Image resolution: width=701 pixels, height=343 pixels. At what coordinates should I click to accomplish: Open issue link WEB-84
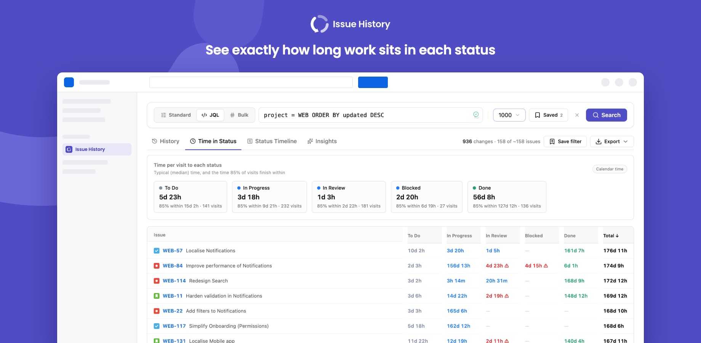173,266
